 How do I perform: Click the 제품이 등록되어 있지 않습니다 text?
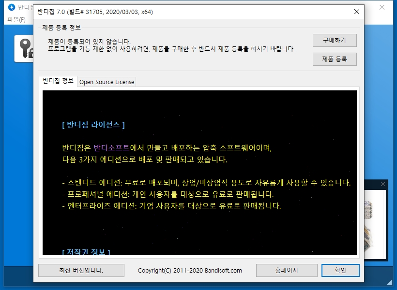point(90,42)
